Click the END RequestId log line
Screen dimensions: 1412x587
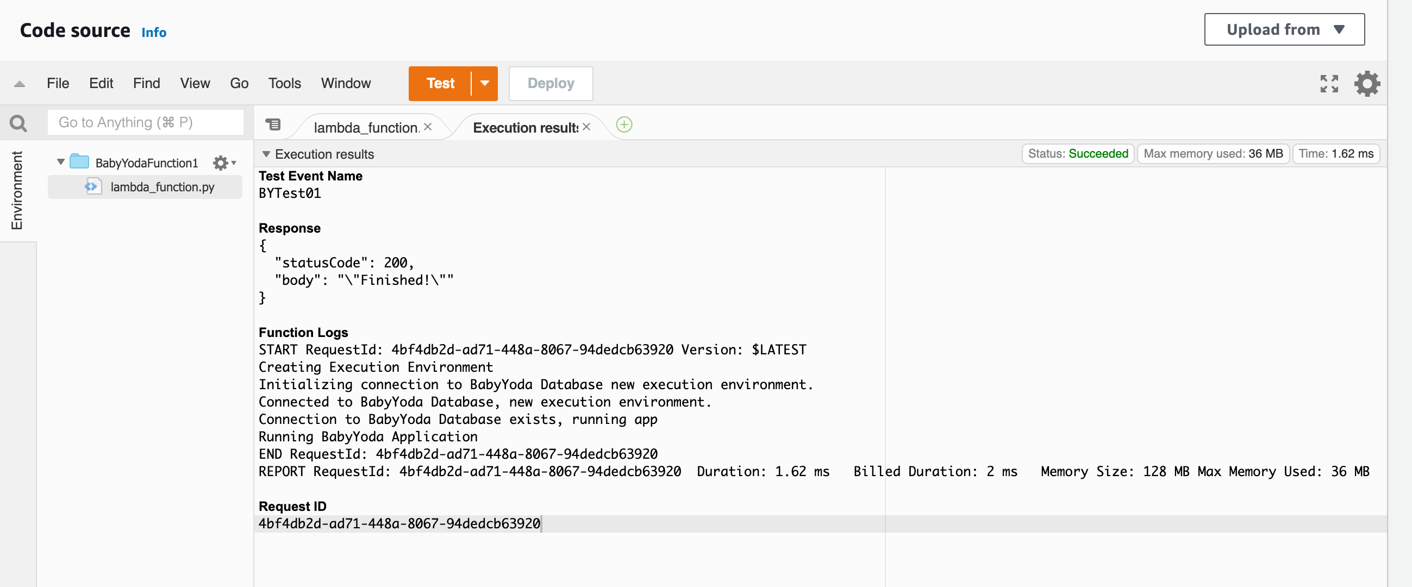point(458,454)
